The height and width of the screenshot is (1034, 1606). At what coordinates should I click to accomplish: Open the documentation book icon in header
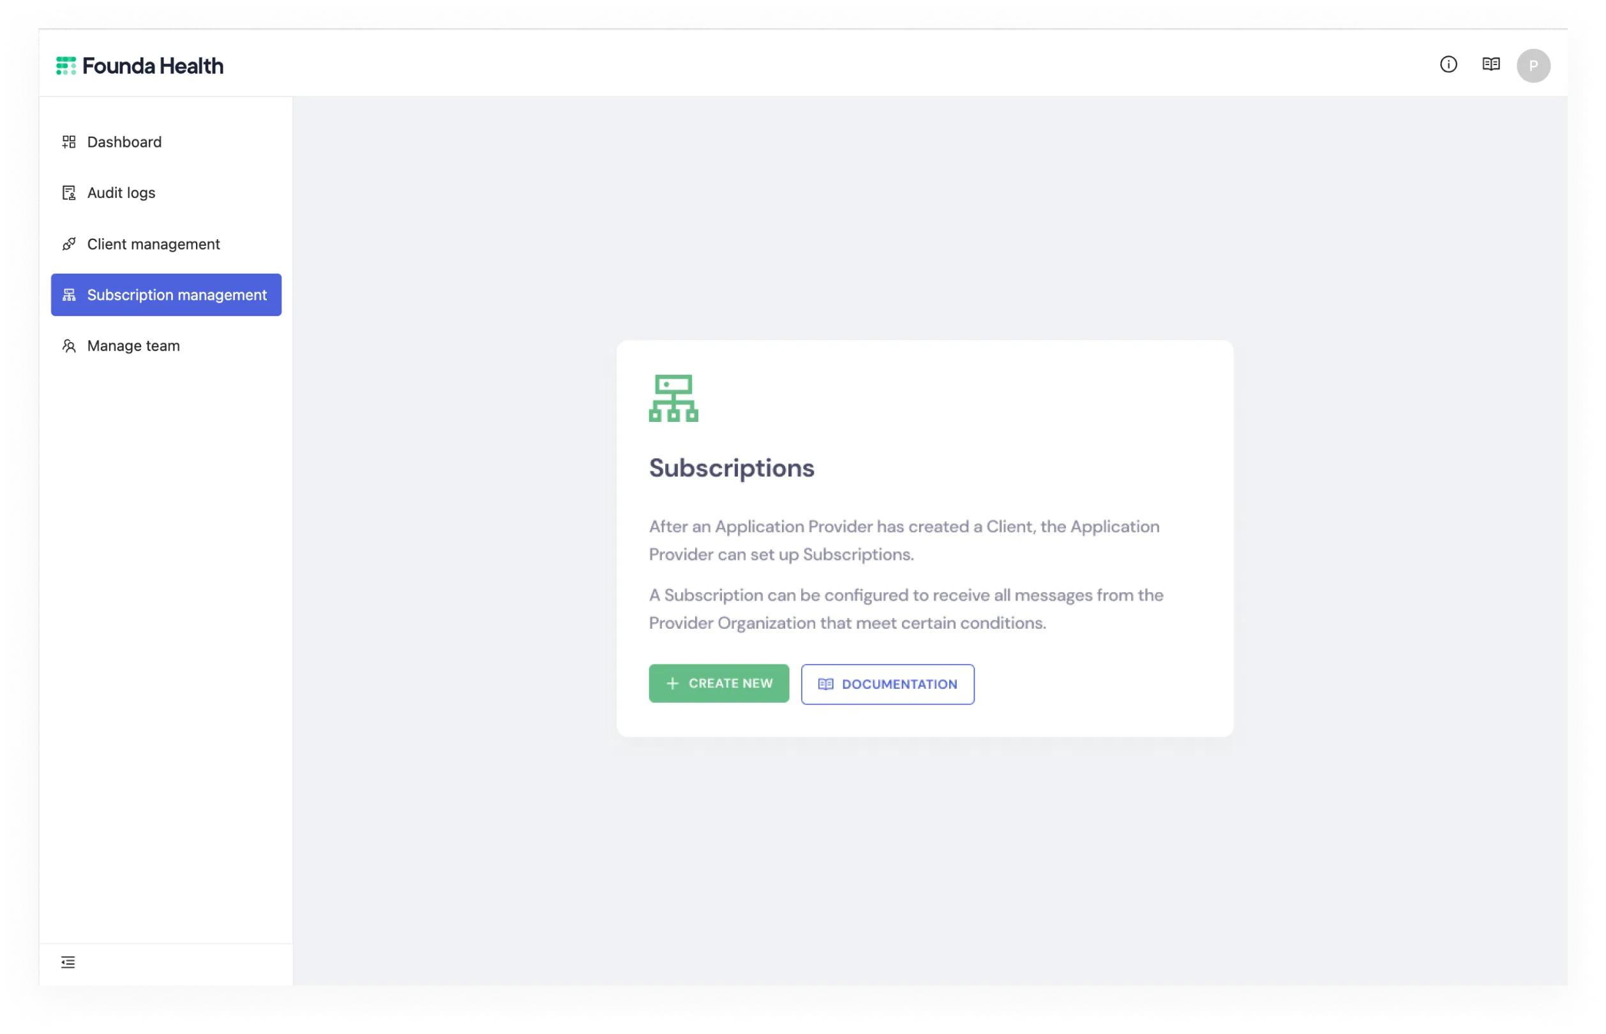click(x=1490, y=64)
